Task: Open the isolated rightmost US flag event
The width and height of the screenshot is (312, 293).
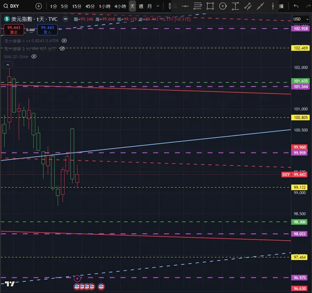Action: [101, 286]
